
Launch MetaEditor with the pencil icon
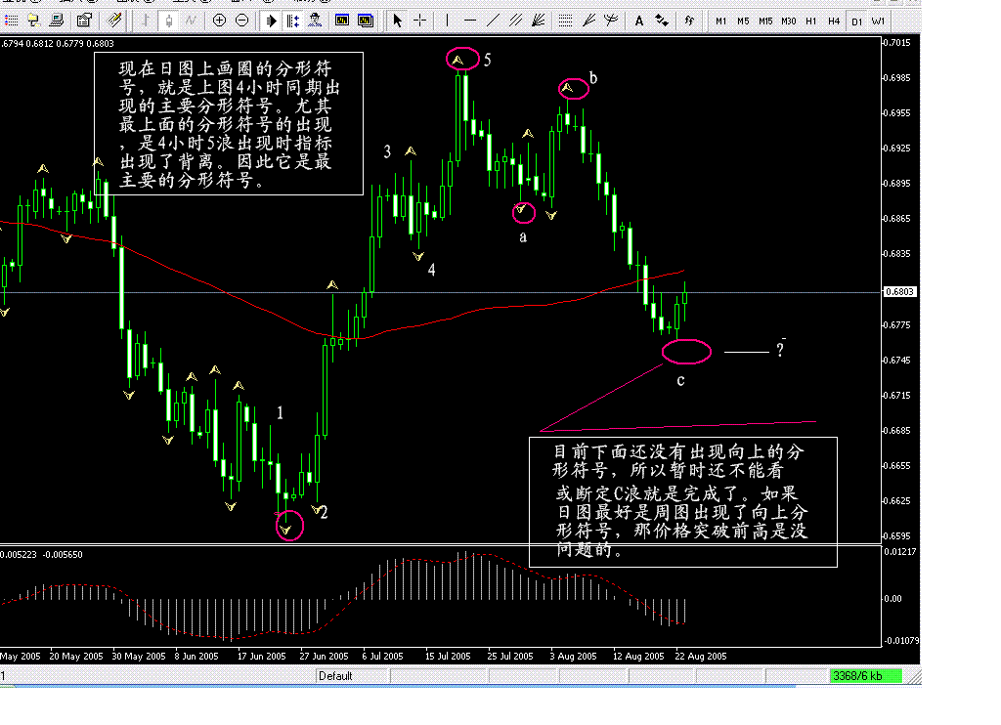(115, 21)
